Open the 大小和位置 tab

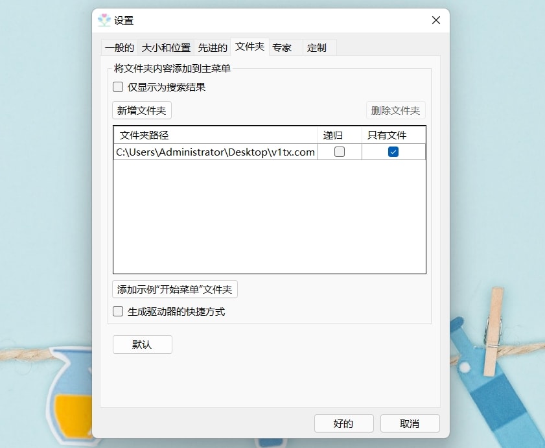[x=166, y=47]
